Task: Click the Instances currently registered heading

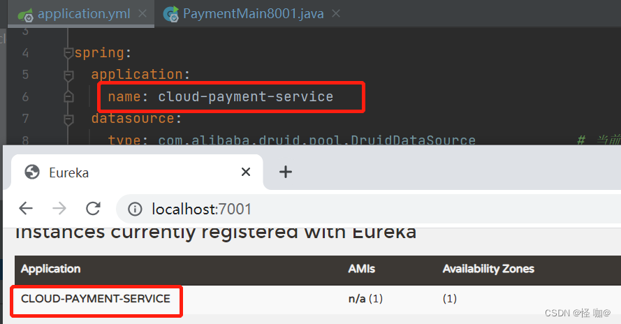Action: tap(216, 233)
